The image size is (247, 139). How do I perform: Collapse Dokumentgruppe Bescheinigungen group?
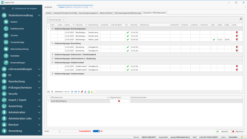click(53, 29)
